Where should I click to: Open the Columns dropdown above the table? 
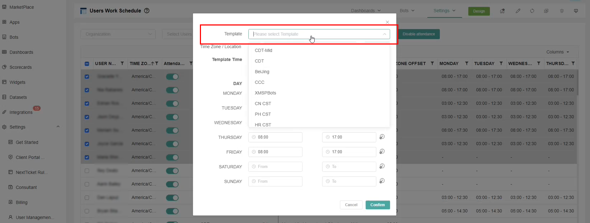point(557,52)
